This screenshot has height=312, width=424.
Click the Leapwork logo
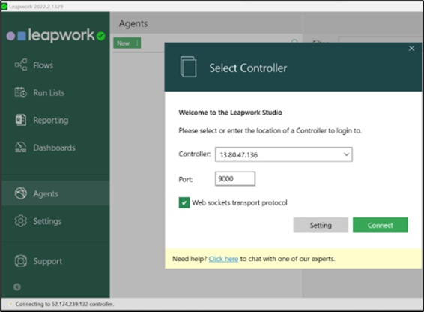(56, 35)
